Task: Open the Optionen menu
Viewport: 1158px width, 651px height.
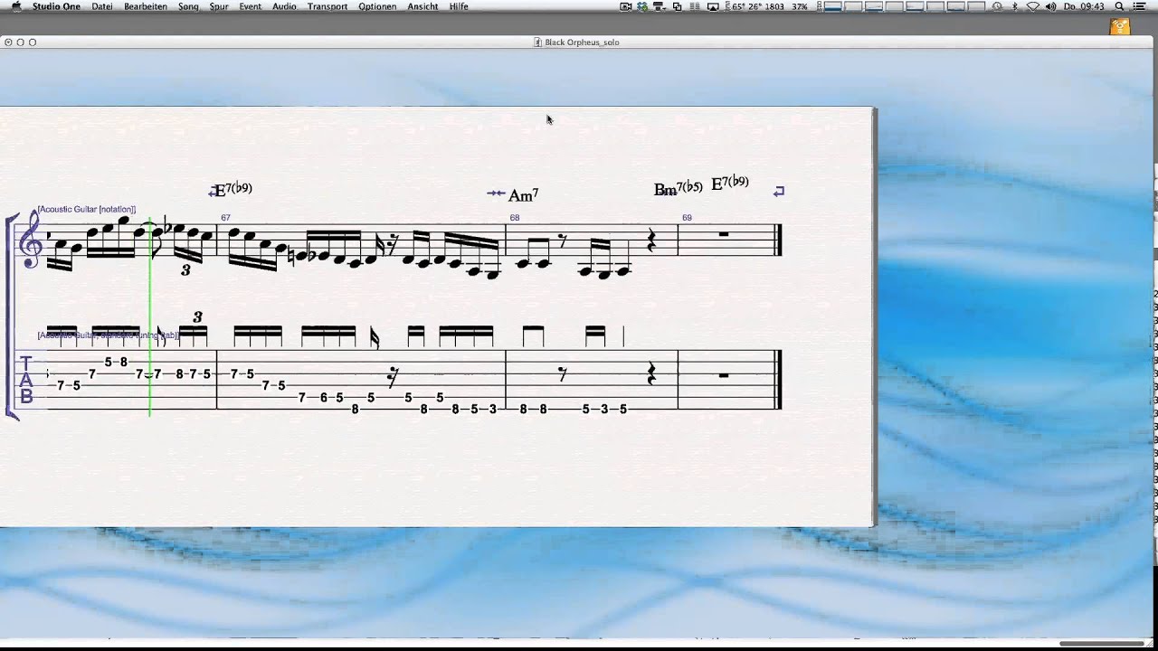Action: point(377,6)
